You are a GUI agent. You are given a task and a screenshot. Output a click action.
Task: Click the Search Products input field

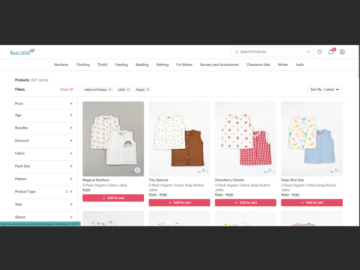(x=272, y=52)
